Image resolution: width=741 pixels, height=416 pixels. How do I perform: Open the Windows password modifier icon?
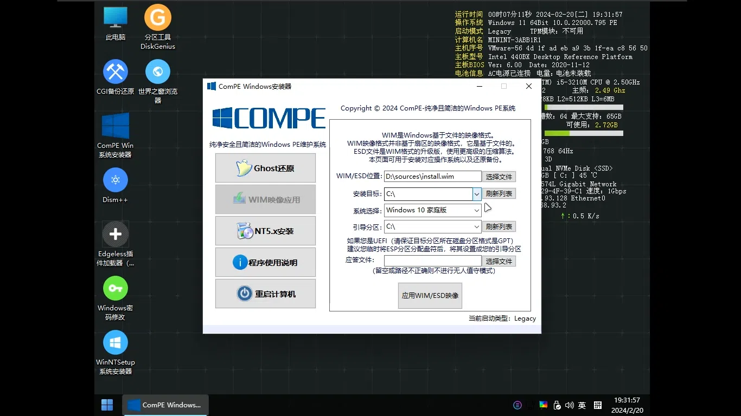pos(116,298)
